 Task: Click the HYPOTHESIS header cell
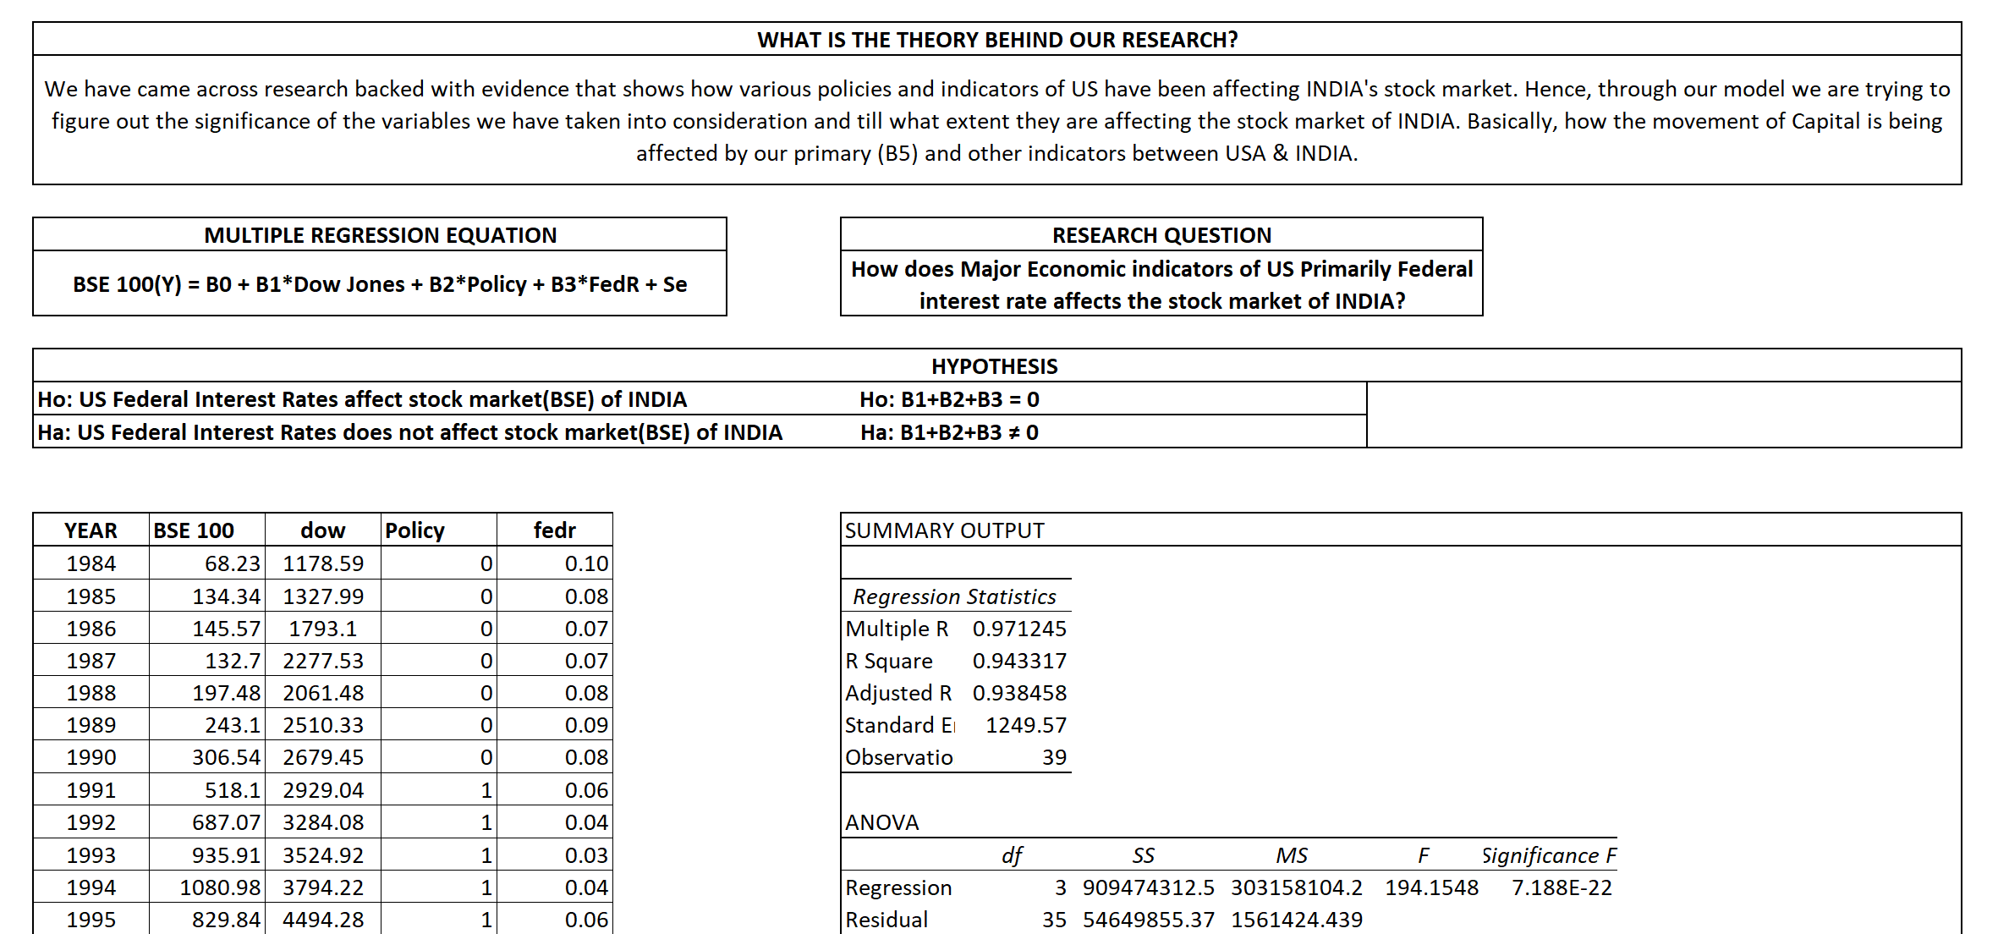(x=995, y=366)
